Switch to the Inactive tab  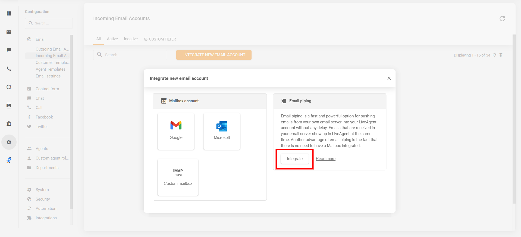131,39
